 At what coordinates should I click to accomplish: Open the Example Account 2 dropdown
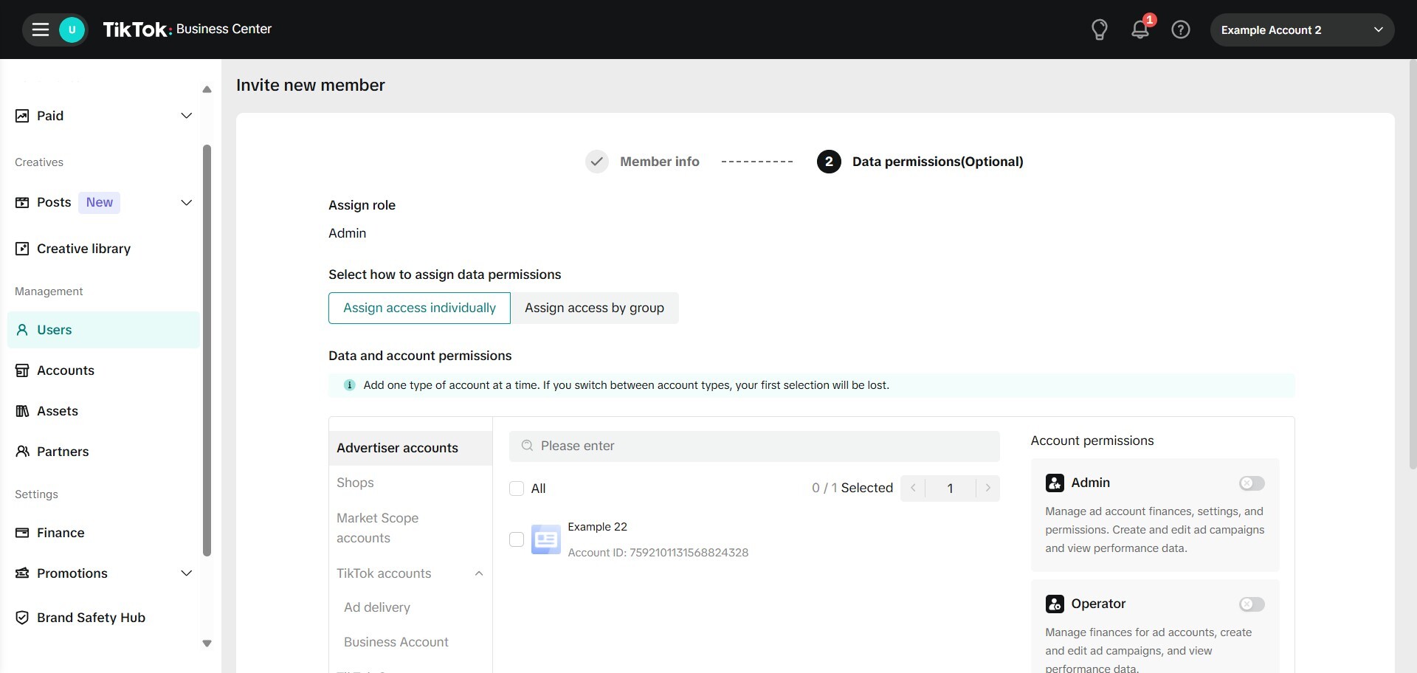pyautogui.click(x=1301, y=30)
